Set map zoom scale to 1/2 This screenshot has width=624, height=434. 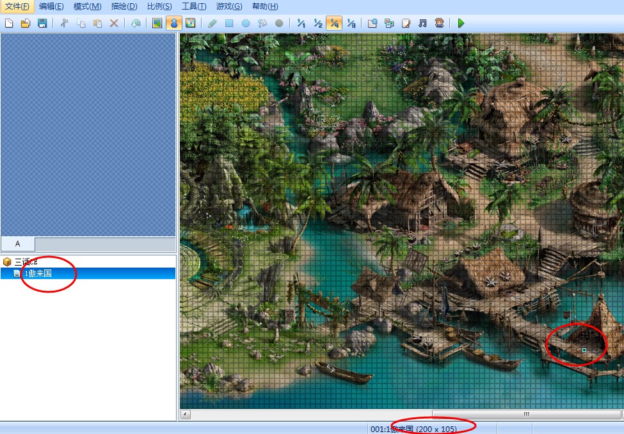317,23
